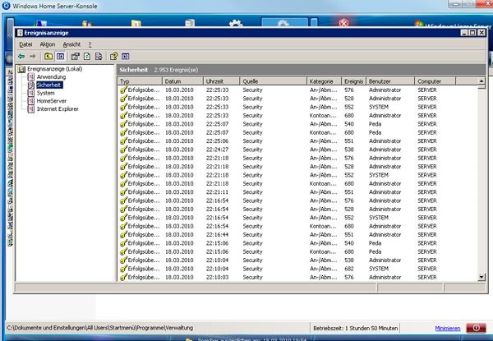Click the red shutdown button in console
493x341 pixels.
pyautogui.click(x=476, y=328)
